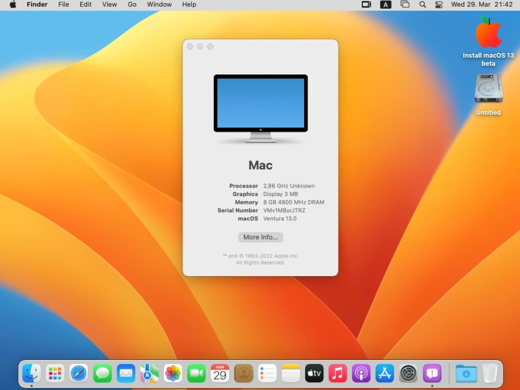Start FaceTime from the Dock
Viewport: 520px width, 390px height.
tap(197, 373)
